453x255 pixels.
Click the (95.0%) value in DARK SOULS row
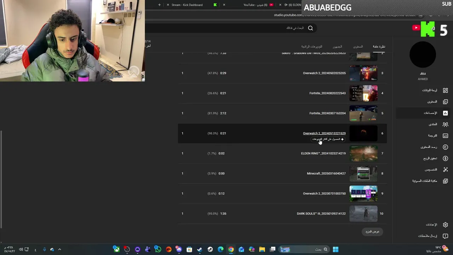click(213, 214)
